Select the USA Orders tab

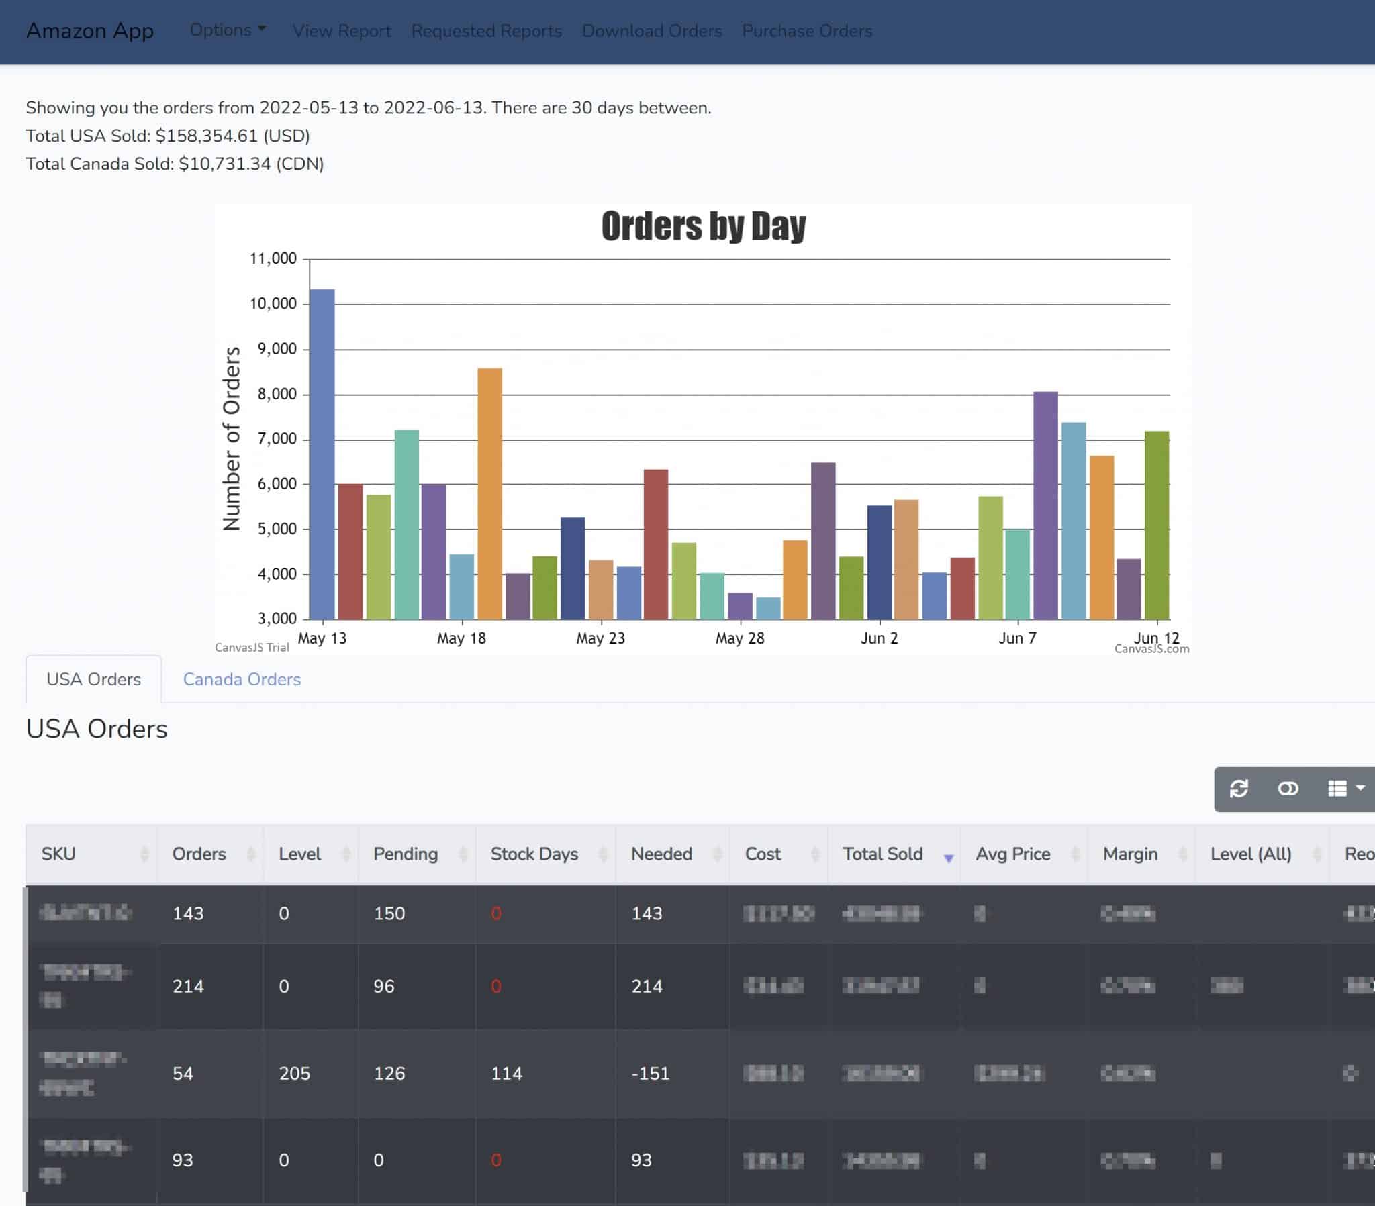(93, 679)
